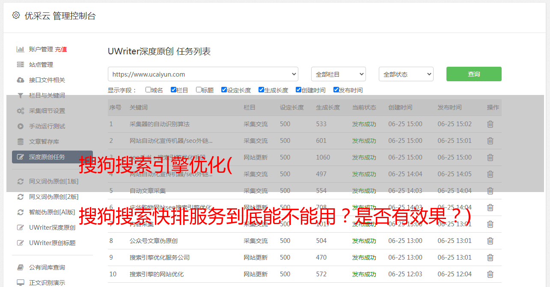Click the UWriter深度原创 任务列表 heading

coord(159,51)
